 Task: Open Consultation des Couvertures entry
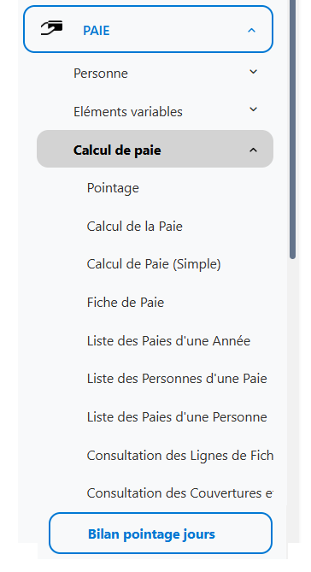click(179, 493)
